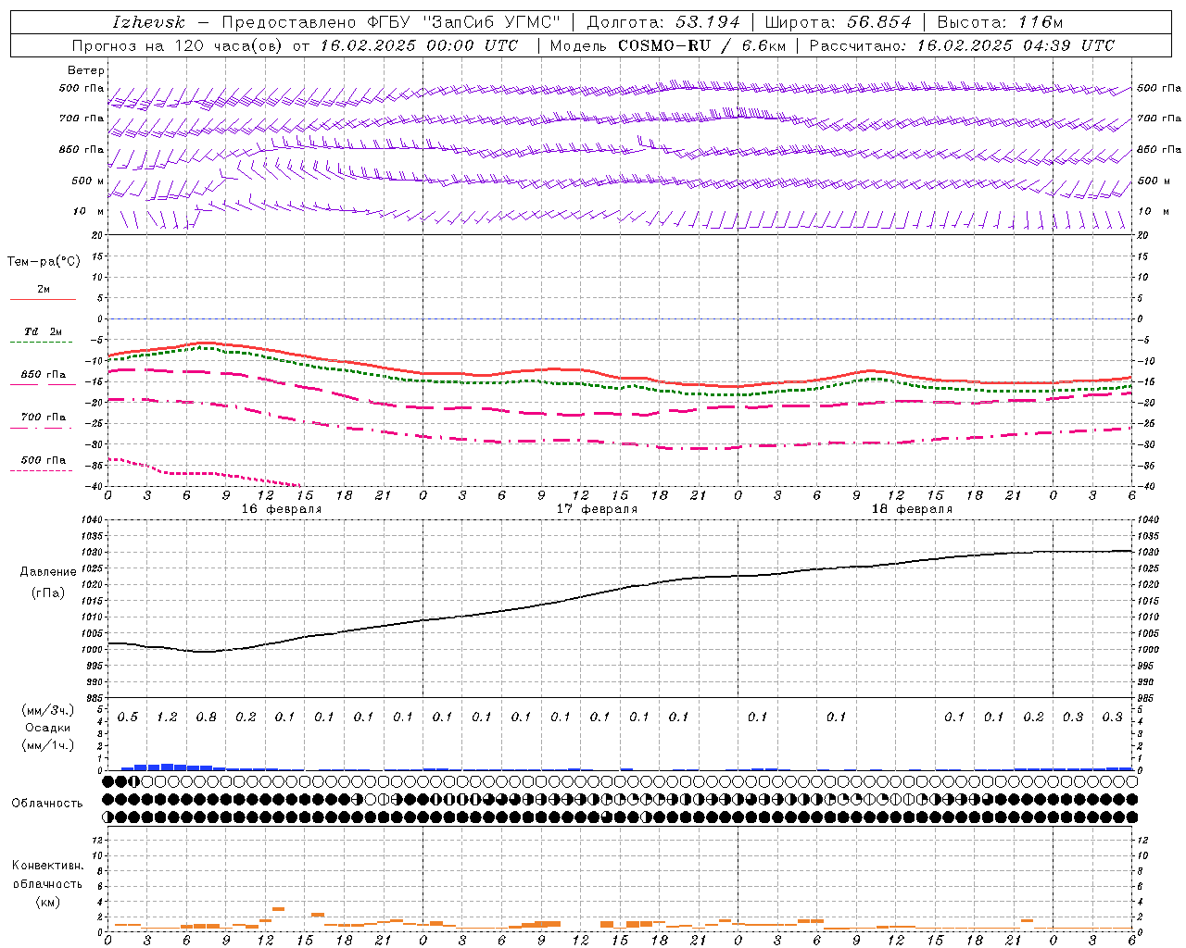
Task: Click the Высота: 116м value
Action: [1000, 22]
